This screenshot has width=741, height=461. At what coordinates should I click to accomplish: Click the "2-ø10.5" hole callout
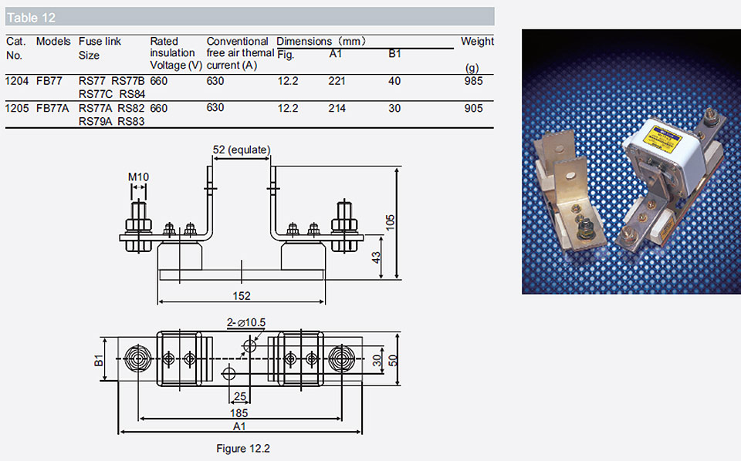point(246,323)
